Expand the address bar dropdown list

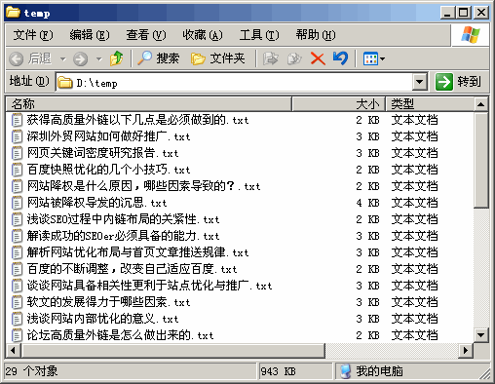tap(419, 82)
